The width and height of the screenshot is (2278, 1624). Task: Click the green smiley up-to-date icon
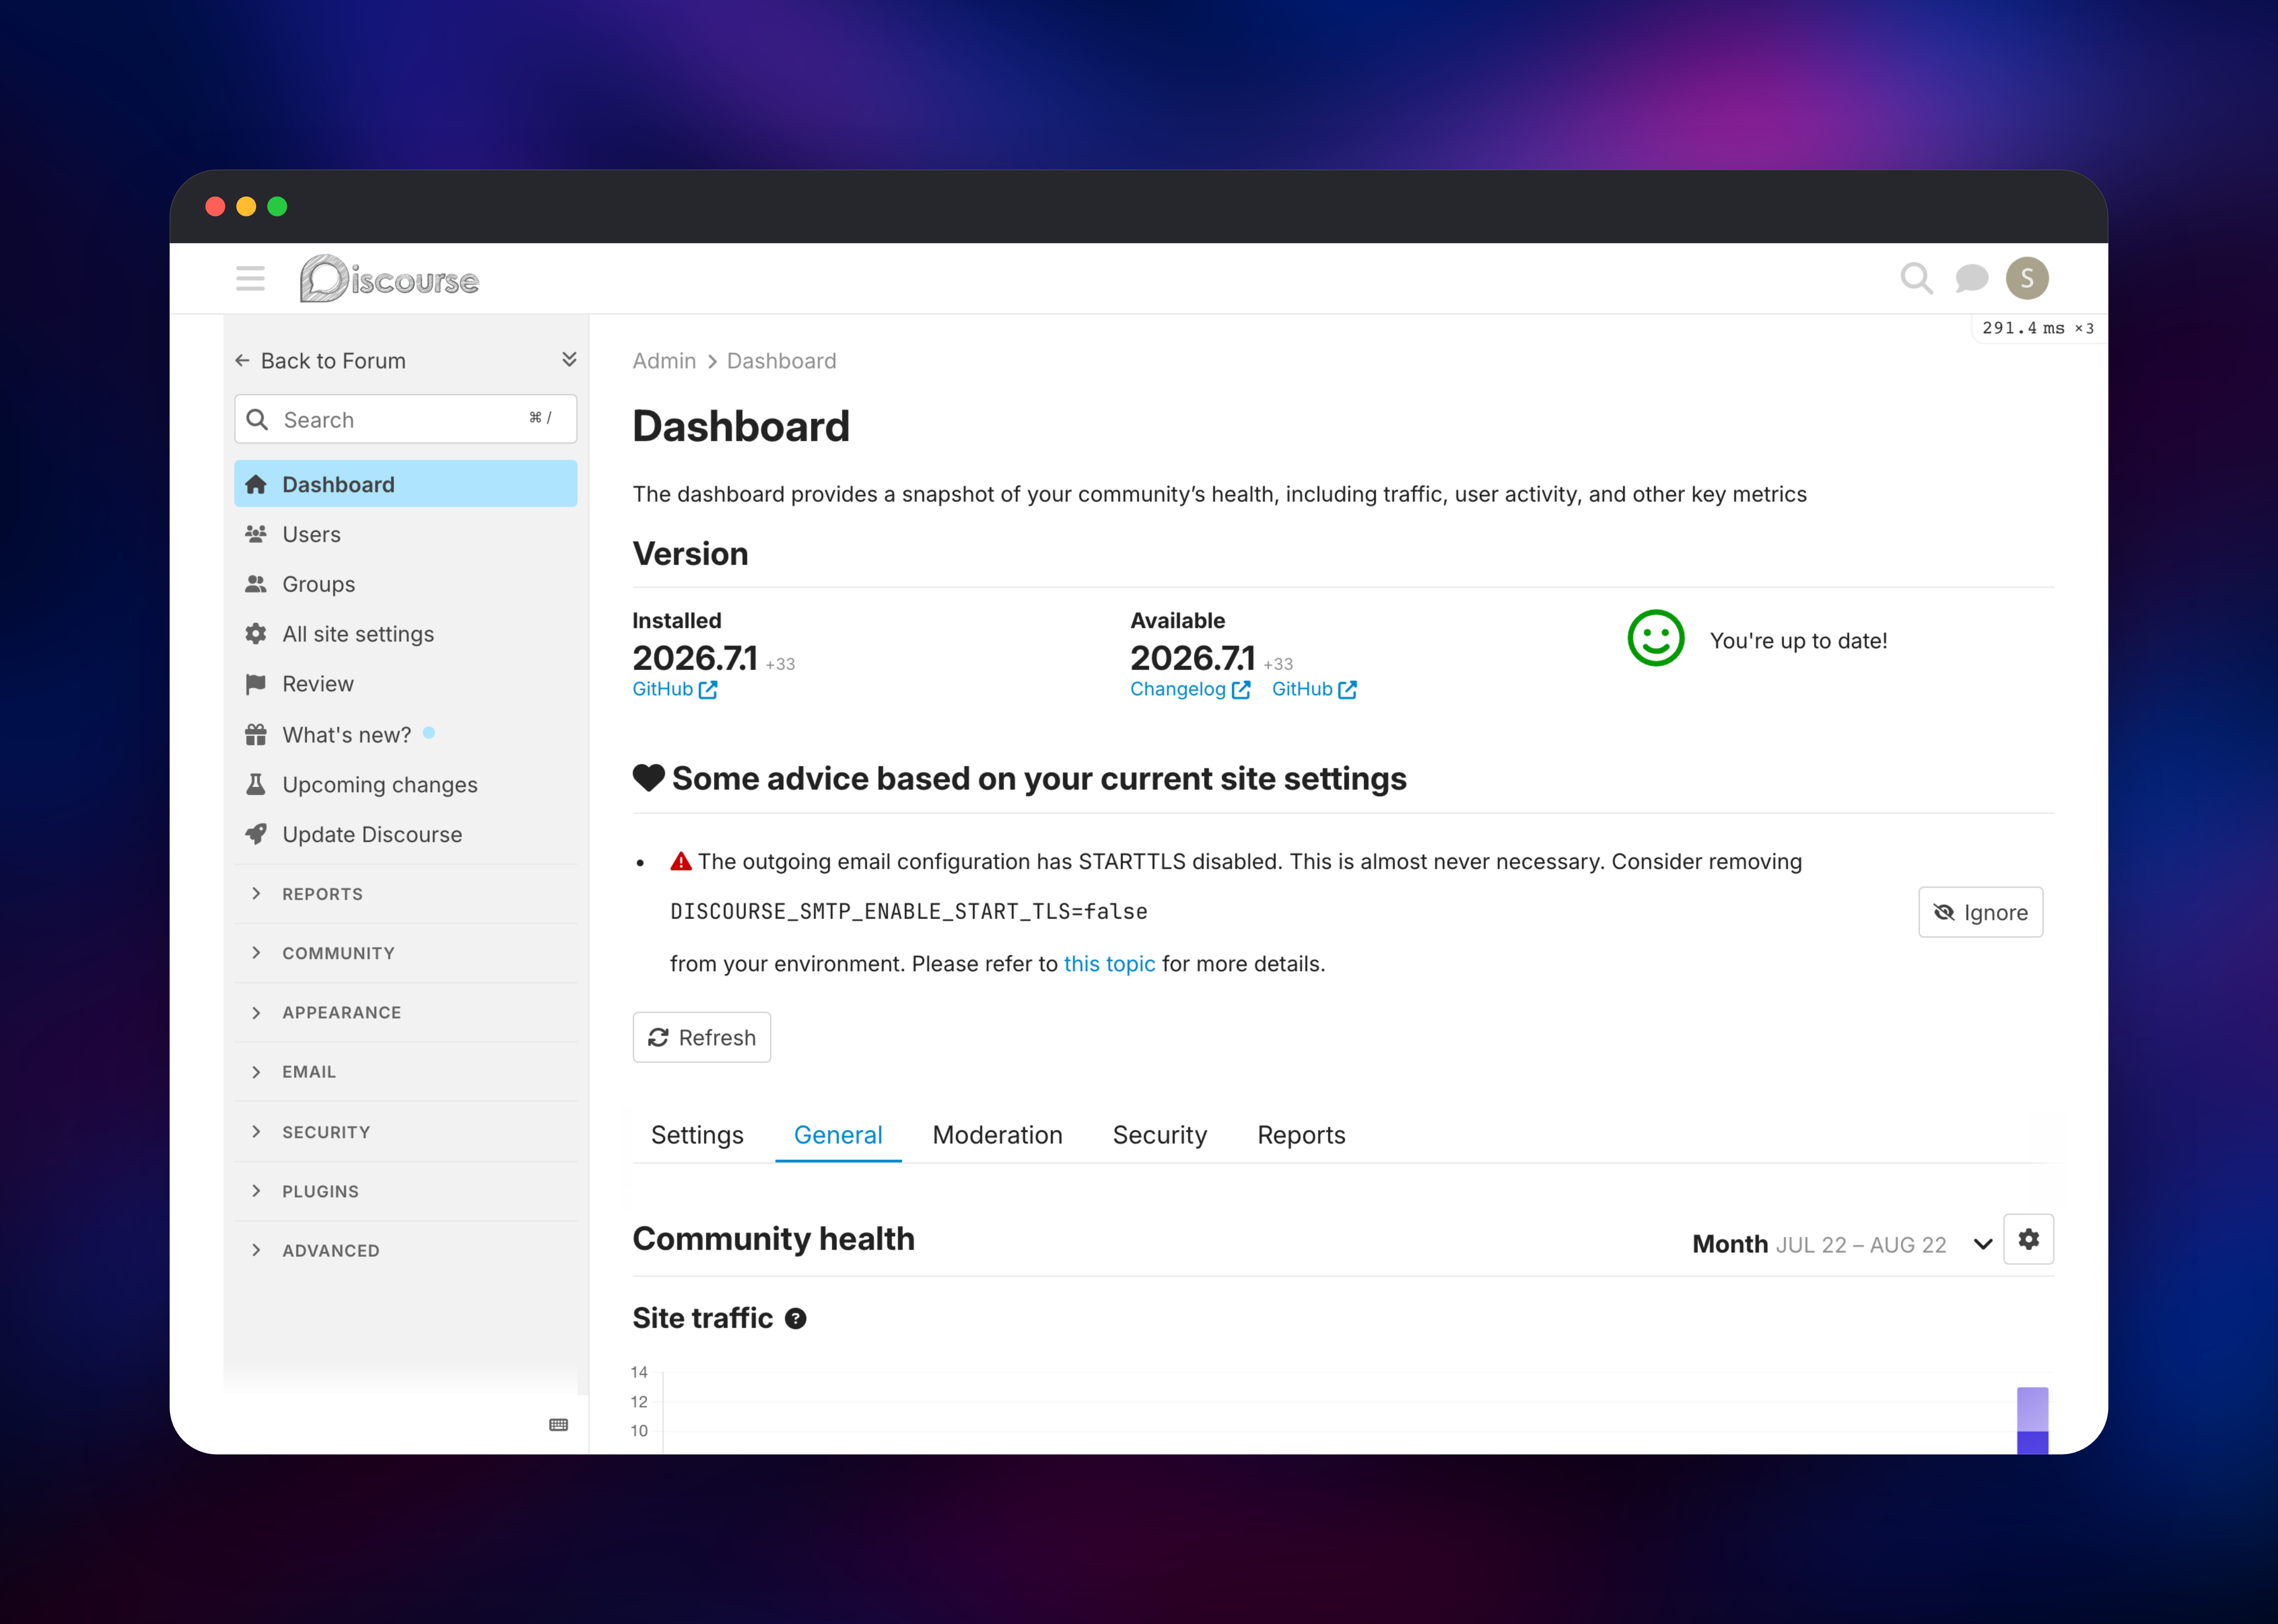tap(1656, 638)
